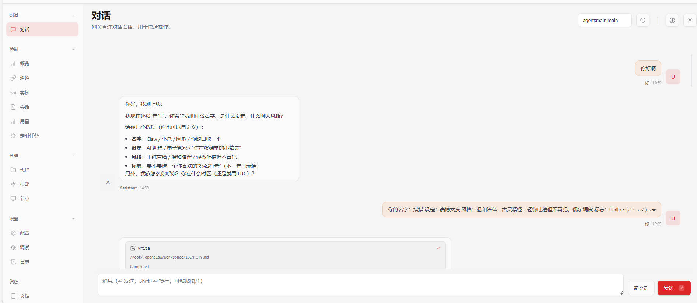Open 通道 channels link icon
This screenshot has width=697, height=303.
[x=13, y=78]
